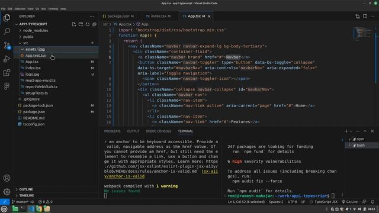The height and width of the screenshot is (213, 379).
Task: Open README.md in the file tree
Action: [x=56, y=118]
